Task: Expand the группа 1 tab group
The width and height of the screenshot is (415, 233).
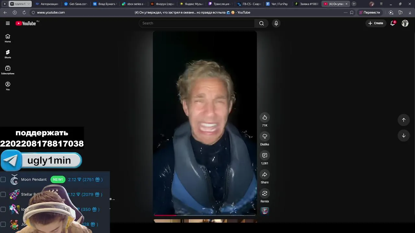Action: pos(20,4)
